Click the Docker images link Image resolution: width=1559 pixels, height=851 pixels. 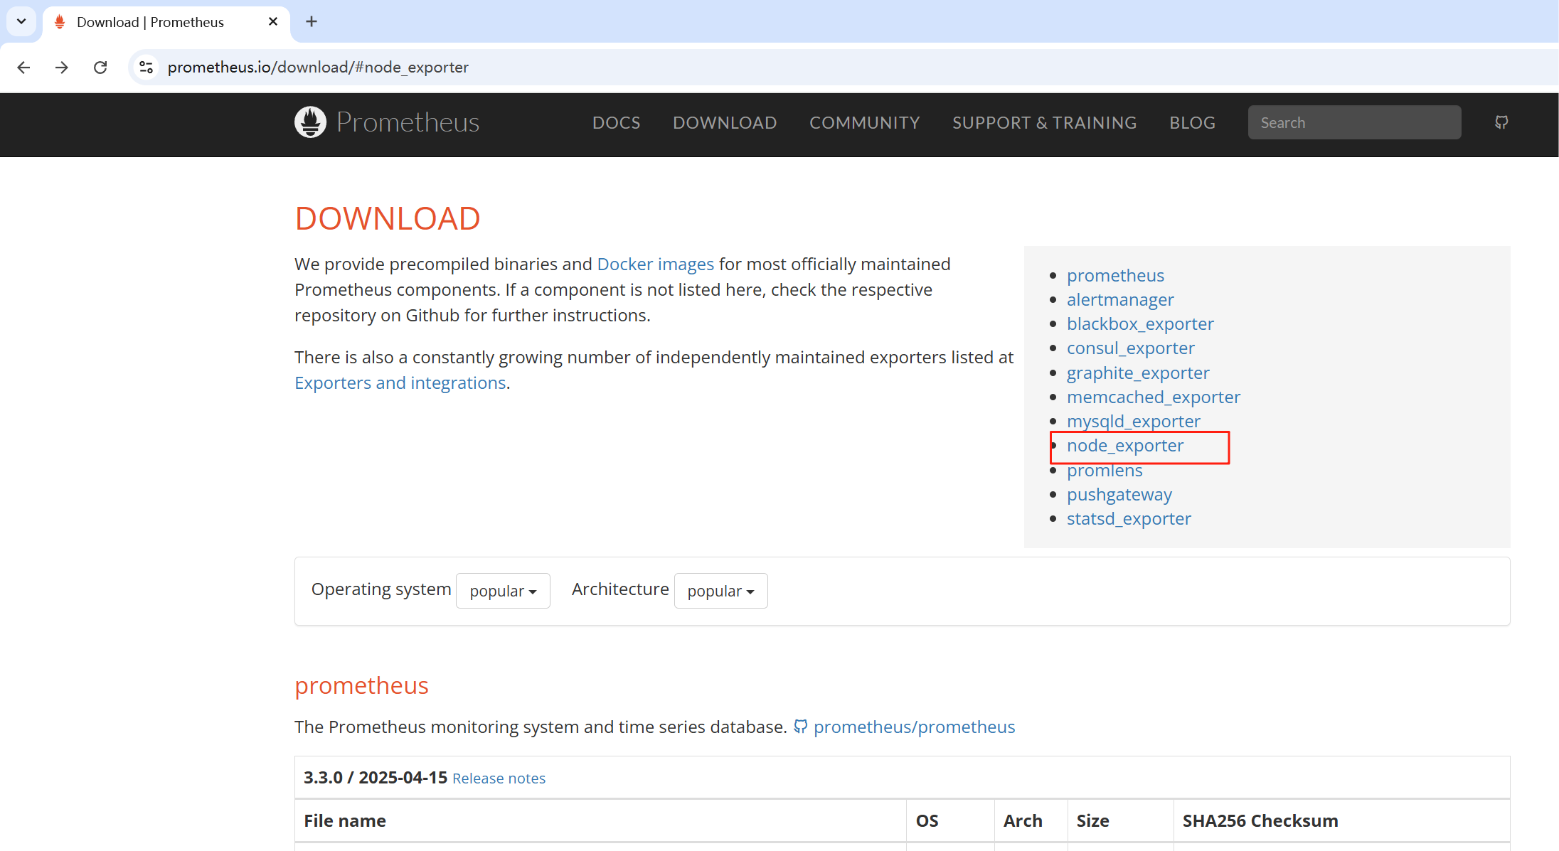pyautogui.click(x=655, y=264)
